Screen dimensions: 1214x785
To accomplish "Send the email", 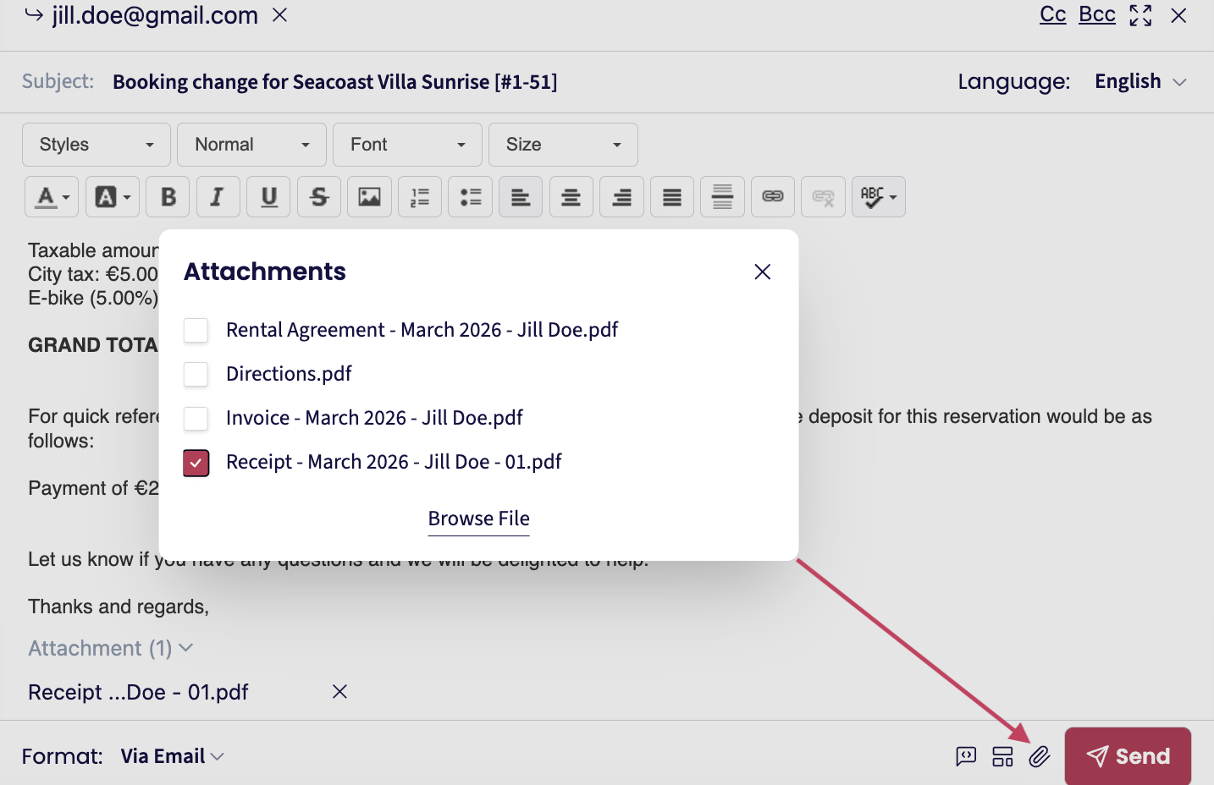I will tap(1128, 756).
